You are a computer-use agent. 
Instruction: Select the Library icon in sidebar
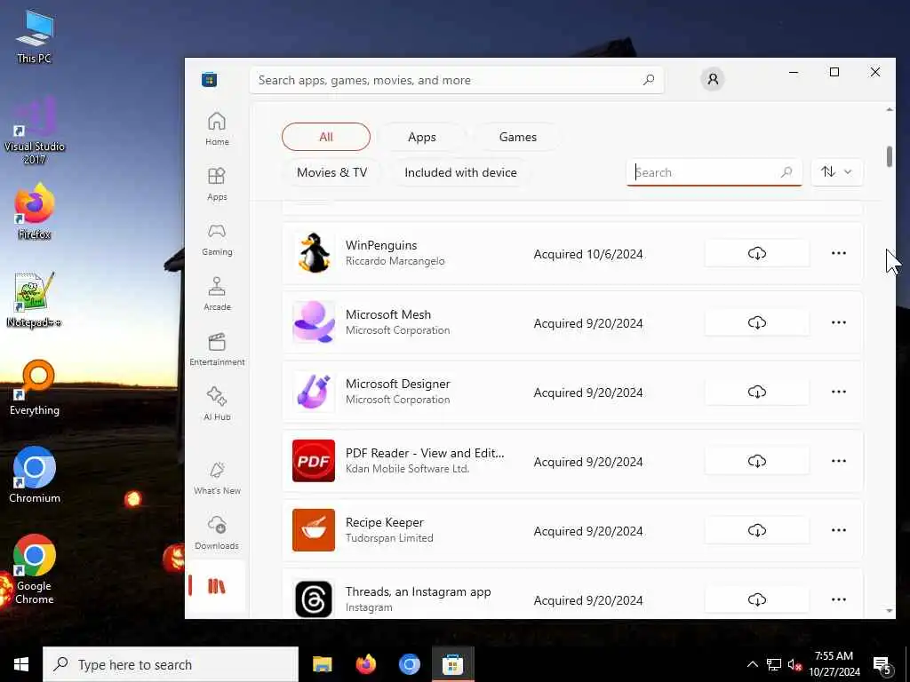point(217,586)
